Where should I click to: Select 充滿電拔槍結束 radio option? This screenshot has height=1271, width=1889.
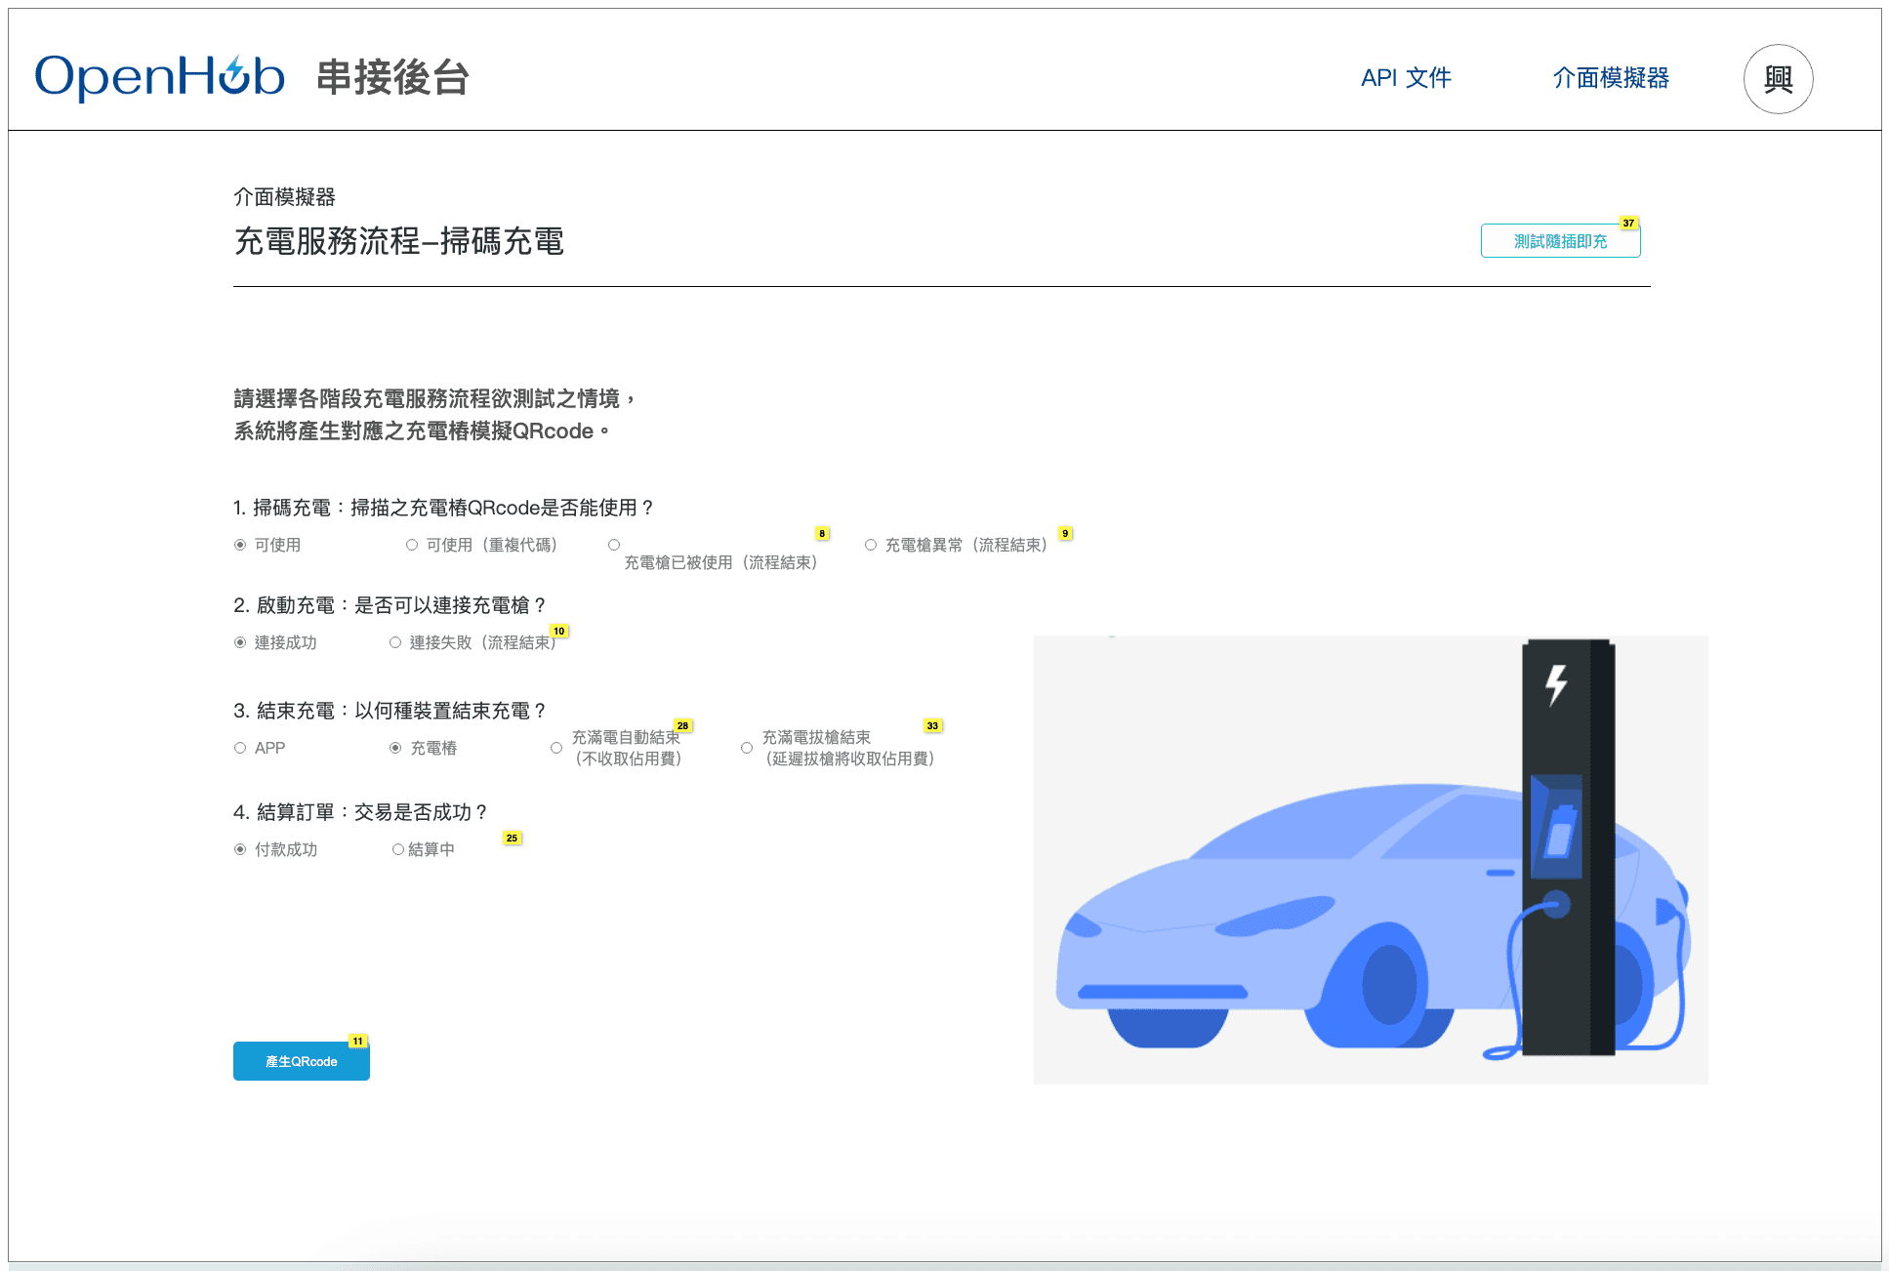pos(747,748)
